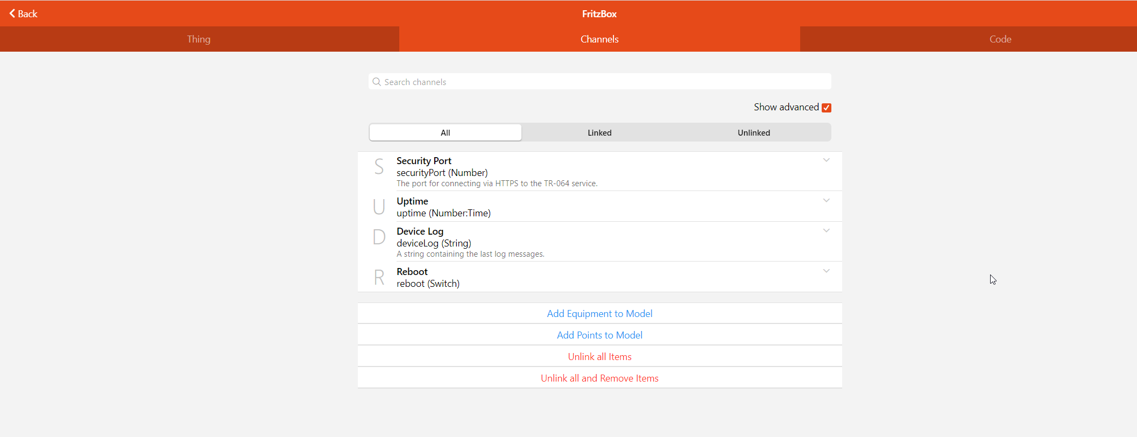Filter channels by Unlinked
Image resolution: width=1137 pixels, height=437 pixels.
(753, 133)
